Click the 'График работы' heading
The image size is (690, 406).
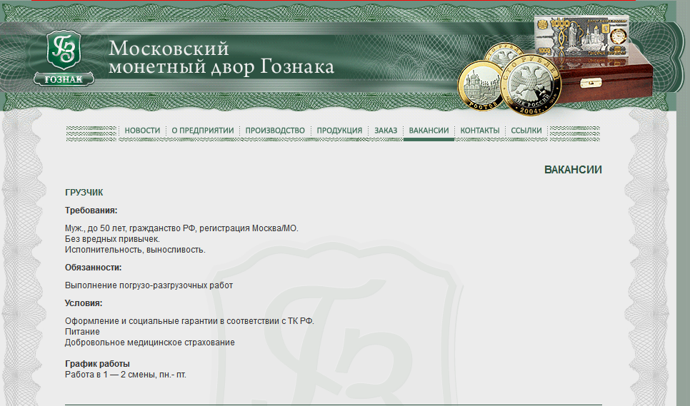97,364
